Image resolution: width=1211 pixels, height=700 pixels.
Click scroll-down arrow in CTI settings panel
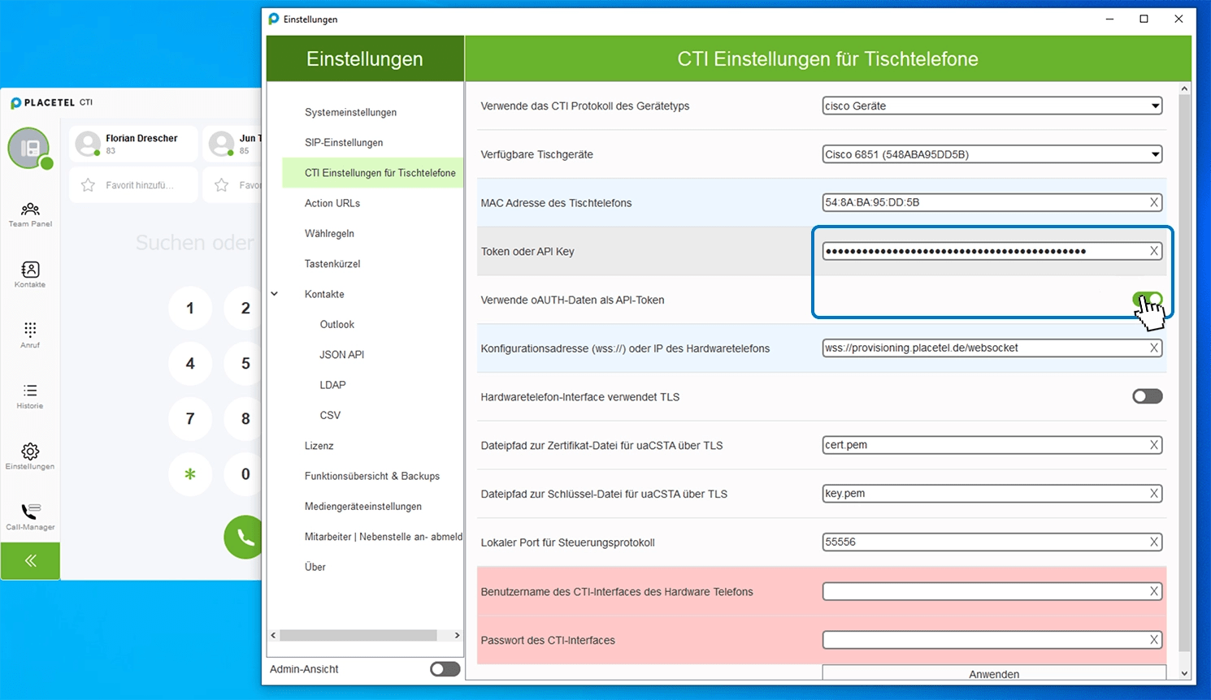(1184, 673)
